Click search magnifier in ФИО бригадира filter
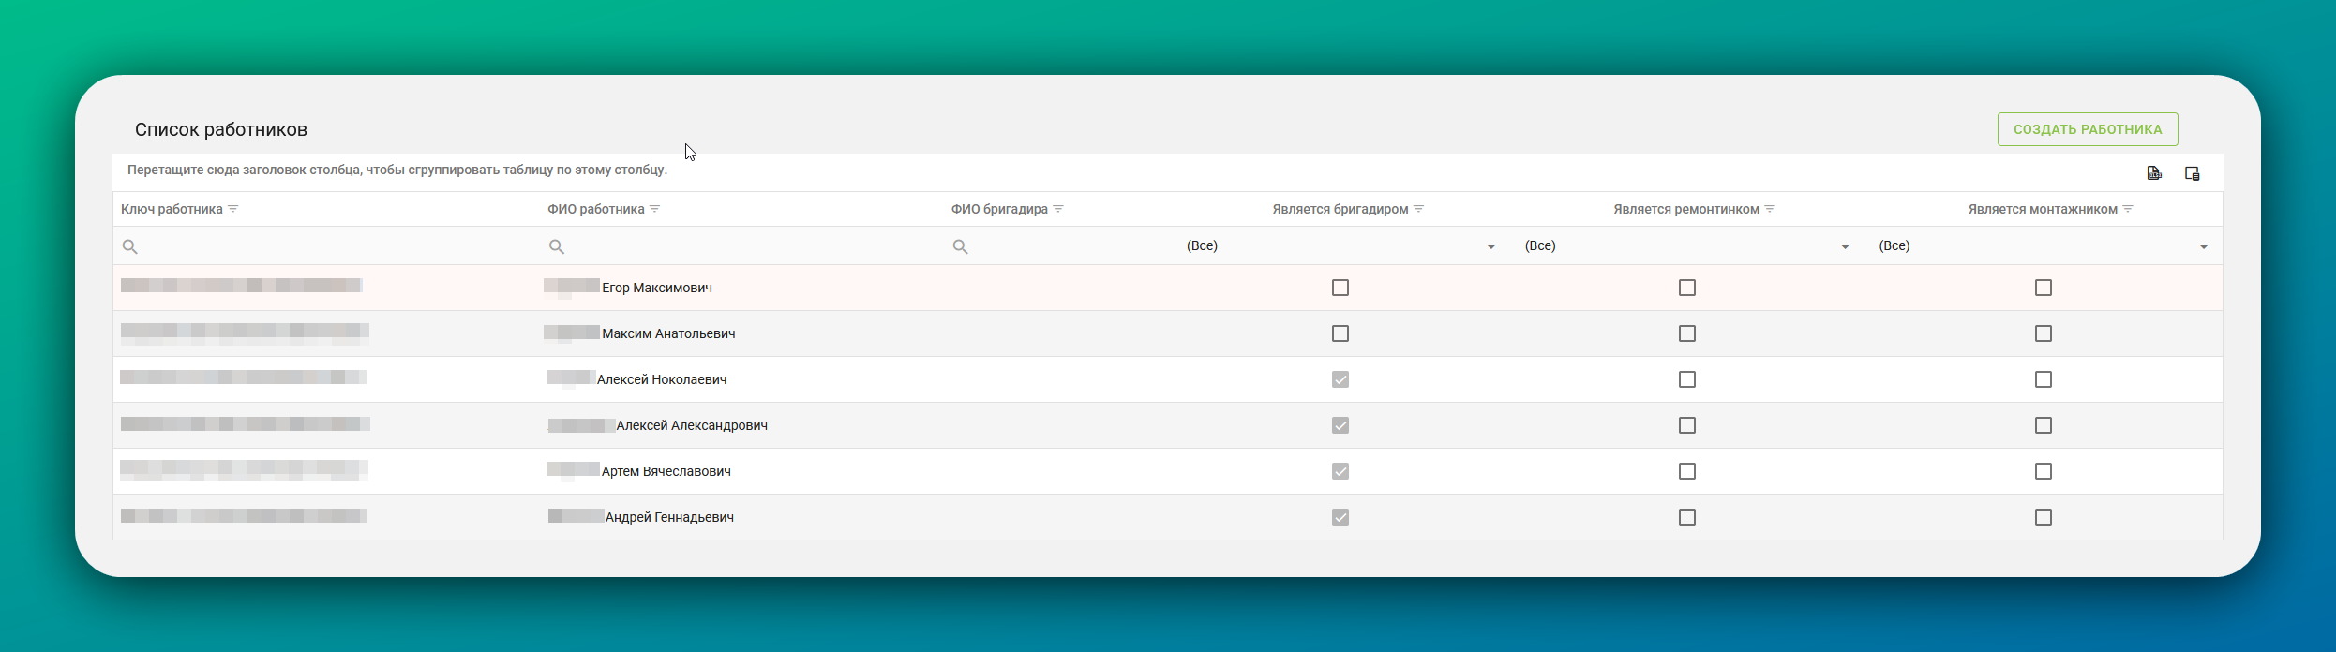Viewport: 2336px width, 652px height. pos(960,246)
